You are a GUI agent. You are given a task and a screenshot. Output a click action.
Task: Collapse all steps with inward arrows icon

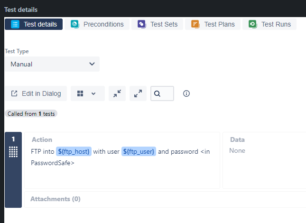tap(117, 93)
